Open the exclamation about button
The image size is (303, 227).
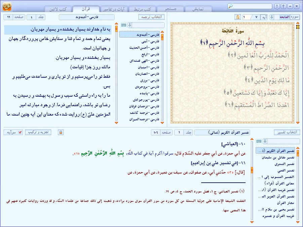(x=277, y=6)
